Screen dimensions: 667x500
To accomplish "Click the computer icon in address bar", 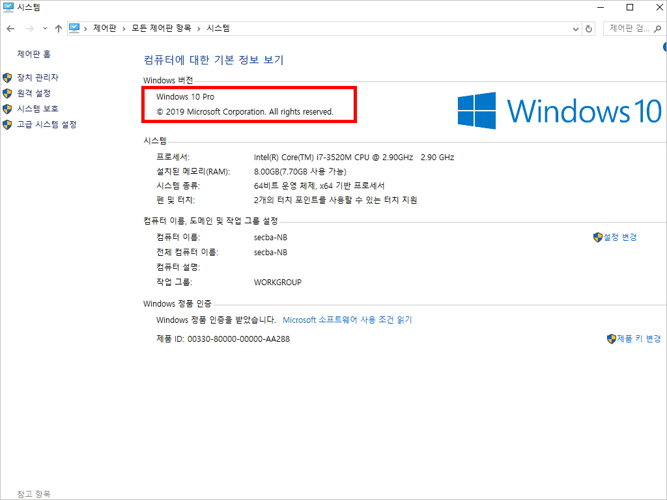I will click(74, 28).
